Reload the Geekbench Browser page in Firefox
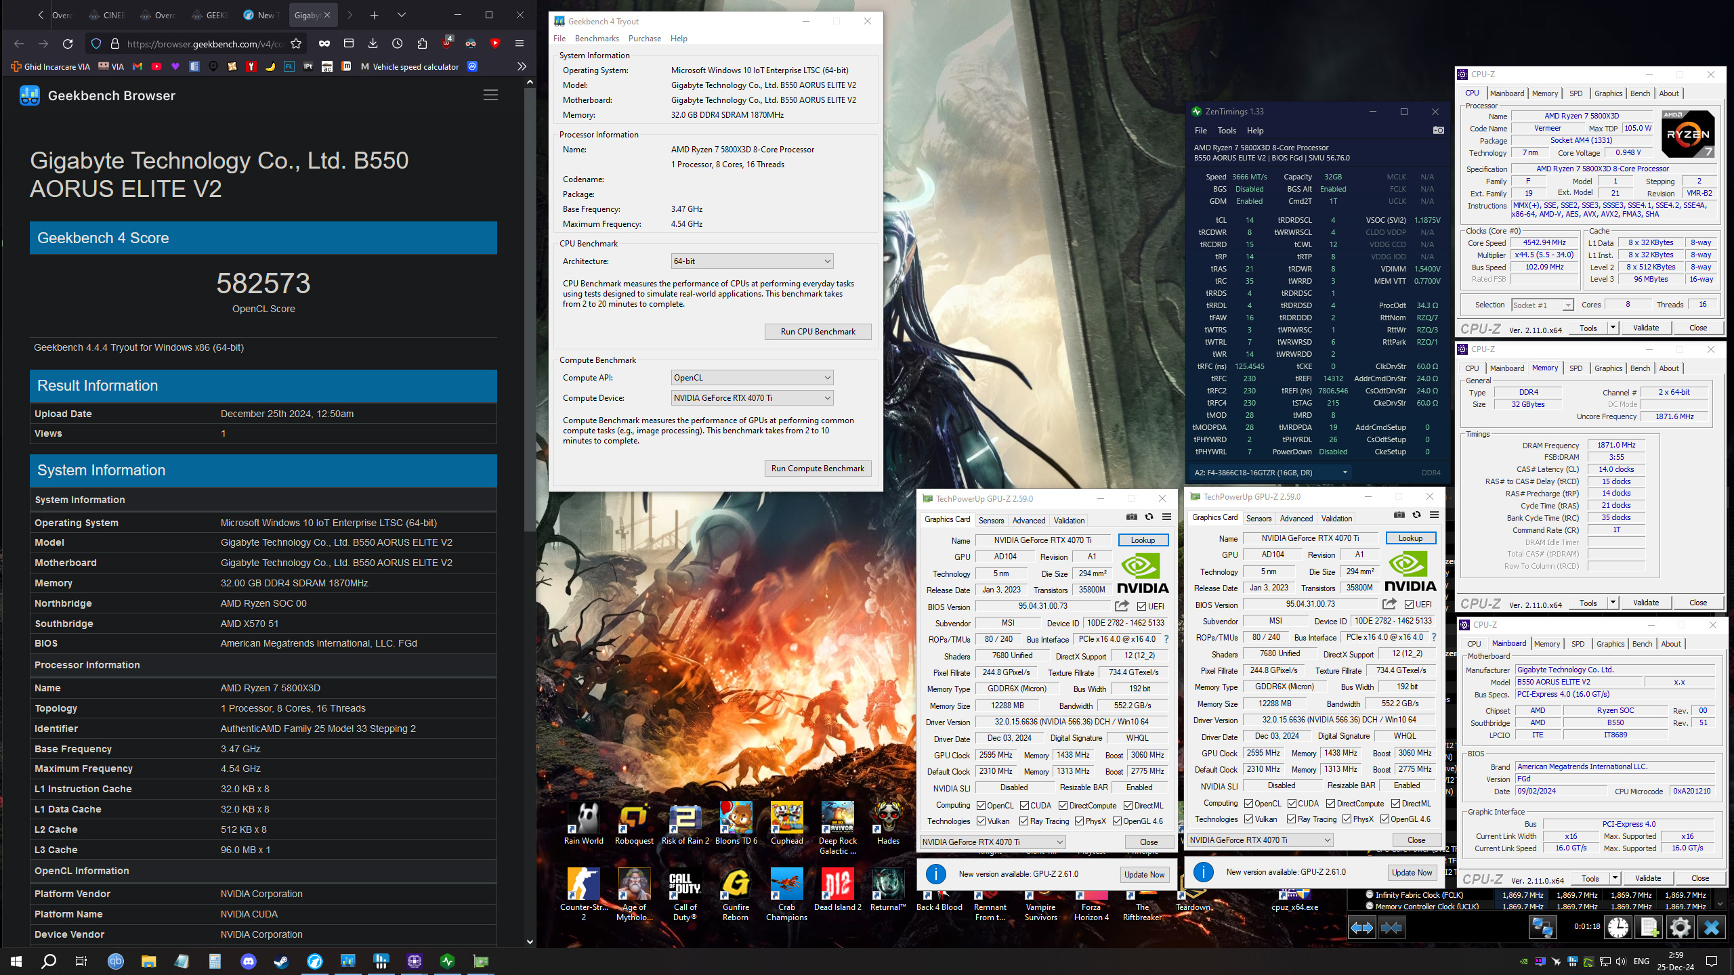 (68, 44)
